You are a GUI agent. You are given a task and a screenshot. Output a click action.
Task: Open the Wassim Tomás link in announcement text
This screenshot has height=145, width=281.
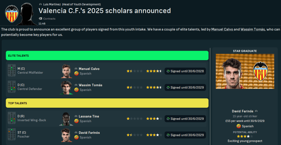tap(252, 29)
